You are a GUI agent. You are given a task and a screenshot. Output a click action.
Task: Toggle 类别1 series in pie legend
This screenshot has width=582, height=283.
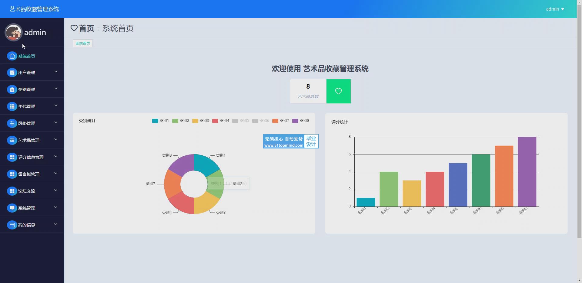coord(160,121)
